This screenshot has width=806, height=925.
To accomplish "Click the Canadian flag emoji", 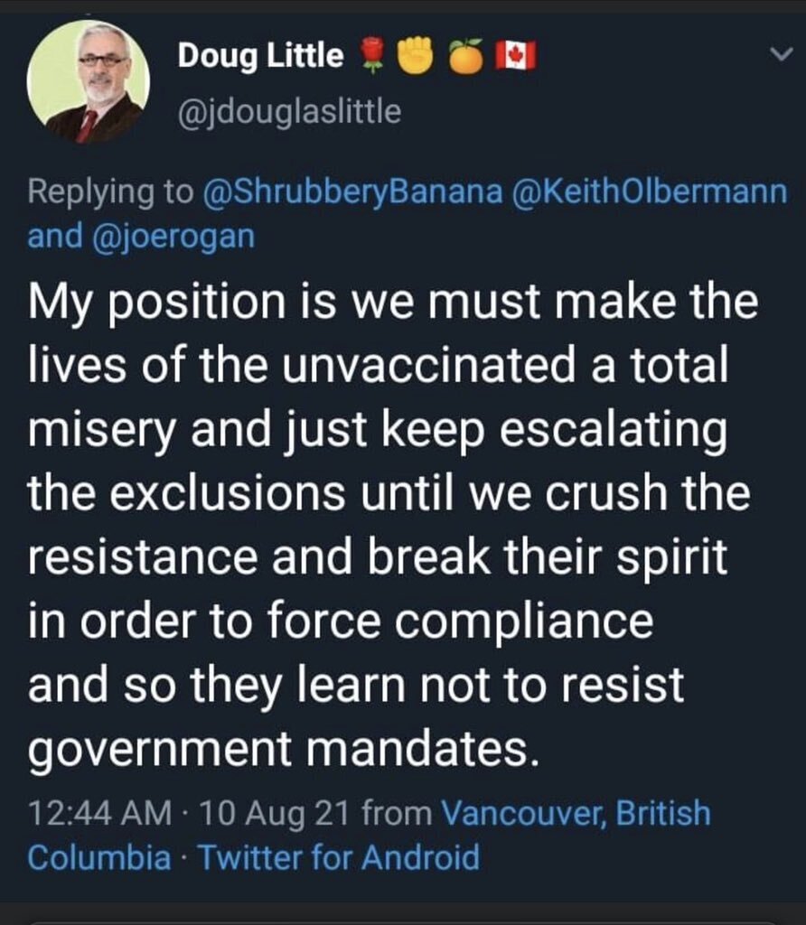I will (519, 57).
